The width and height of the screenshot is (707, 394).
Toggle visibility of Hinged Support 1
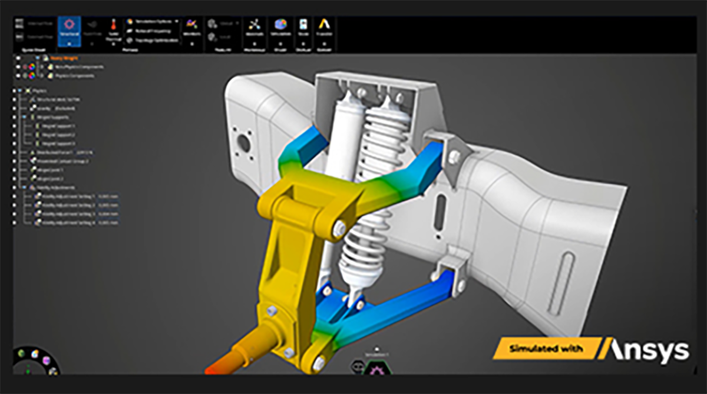(x=14, y=126)
